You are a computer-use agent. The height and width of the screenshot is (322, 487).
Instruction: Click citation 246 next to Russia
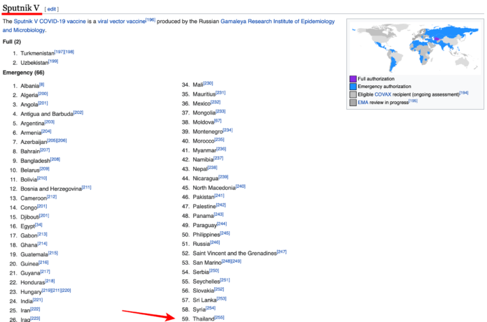click(x=215, y=242)
